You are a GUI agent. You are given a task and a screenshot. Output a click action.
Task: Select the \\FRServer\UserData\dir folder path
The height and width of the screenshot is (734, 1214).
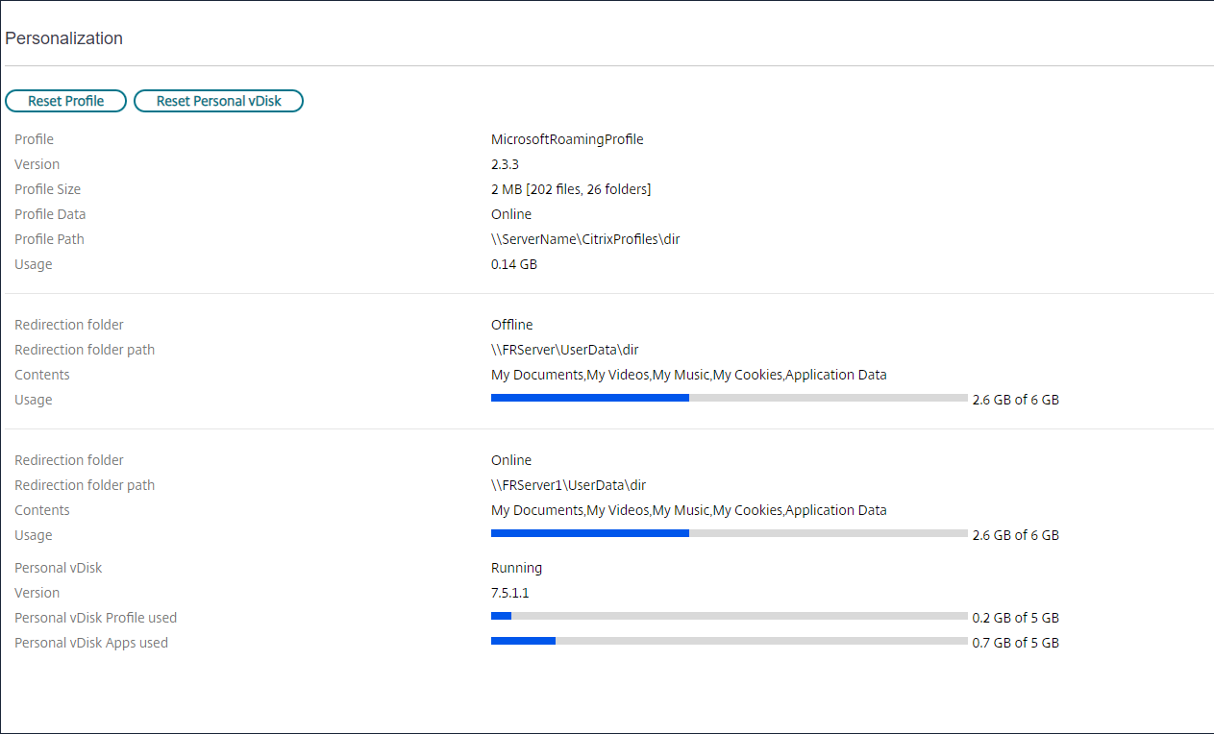tap(564, 350)
